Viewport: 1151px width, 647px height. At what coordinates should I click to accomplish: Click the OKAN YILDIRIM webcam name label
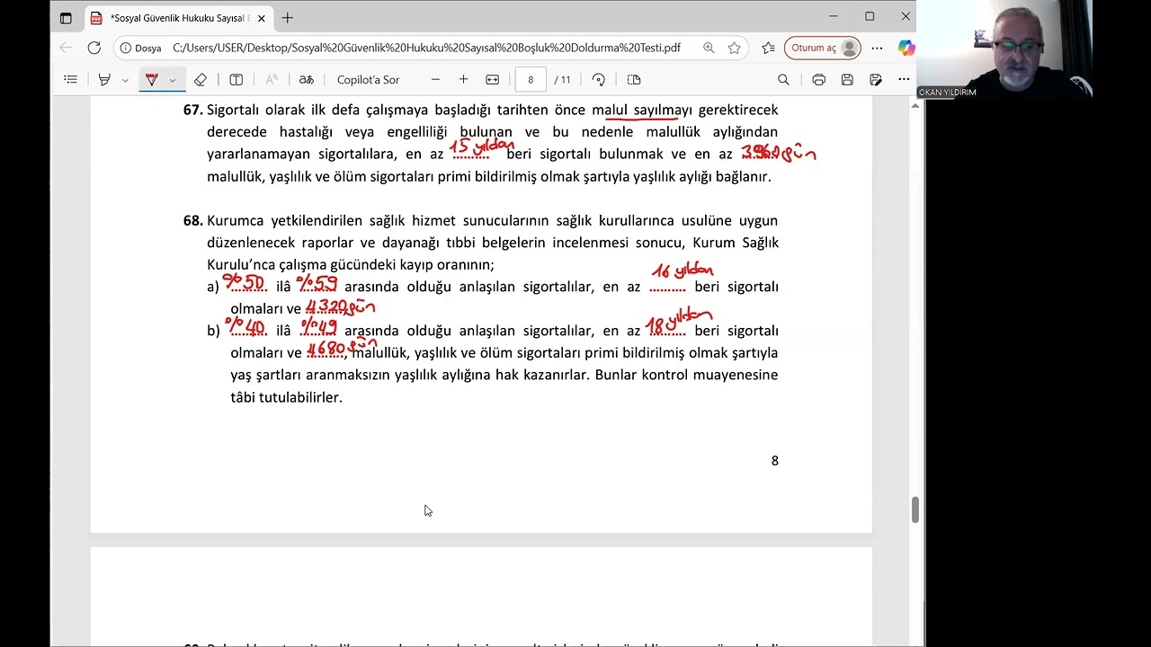(x=947, y=93)
